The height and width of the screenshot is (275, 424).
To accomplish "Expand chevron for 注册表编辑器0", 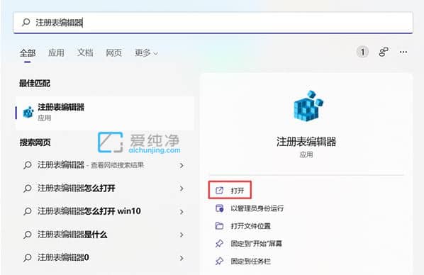I will coord(182,258).
